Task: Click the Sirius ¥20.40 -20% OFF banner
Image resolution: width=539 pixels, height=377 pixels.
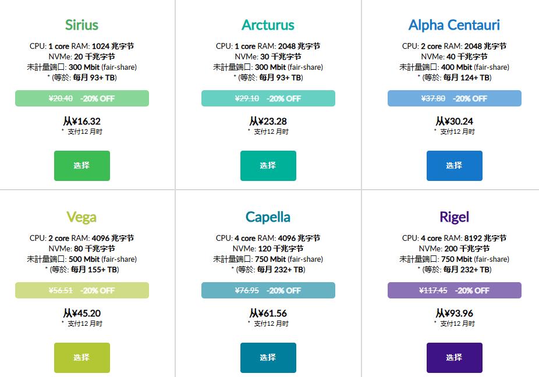Action: (x=82, y=98)
